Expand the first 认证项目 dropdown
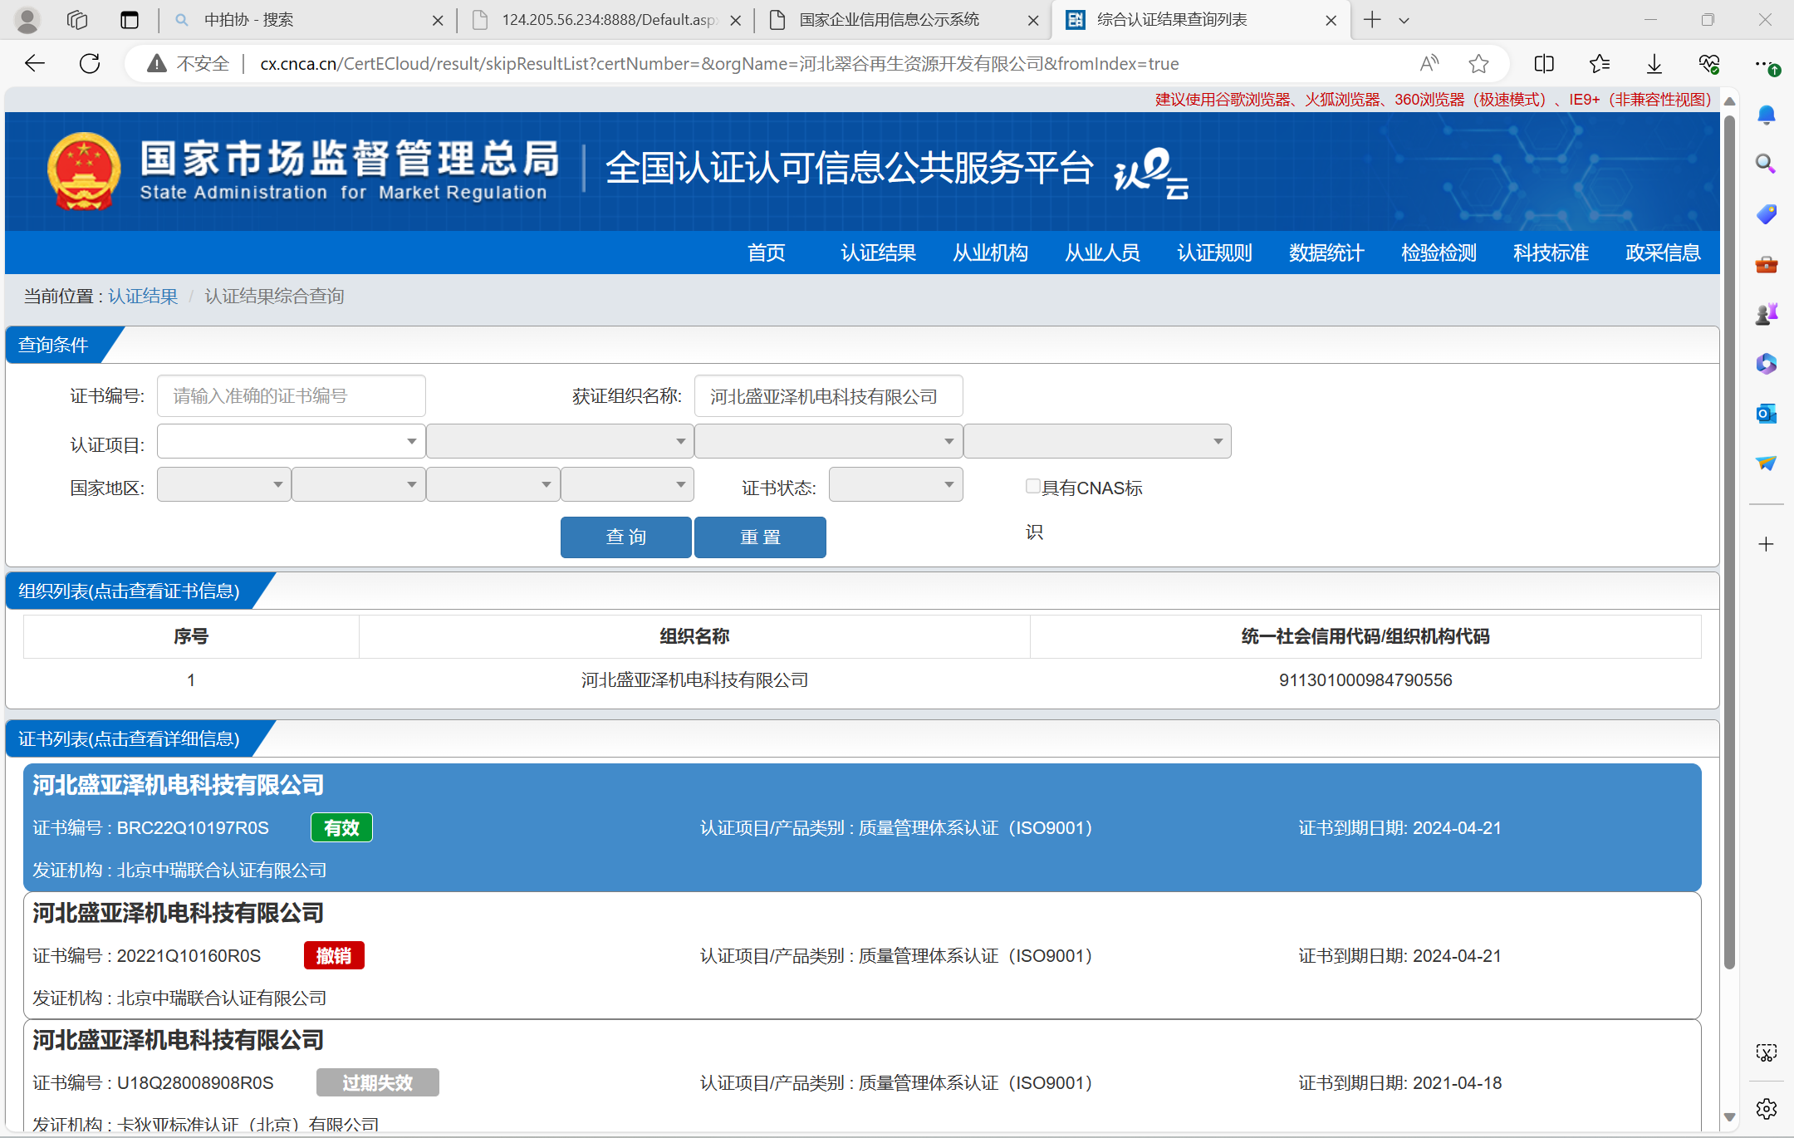This screenshot has width=1794, height=1138. tap(291, 441)
